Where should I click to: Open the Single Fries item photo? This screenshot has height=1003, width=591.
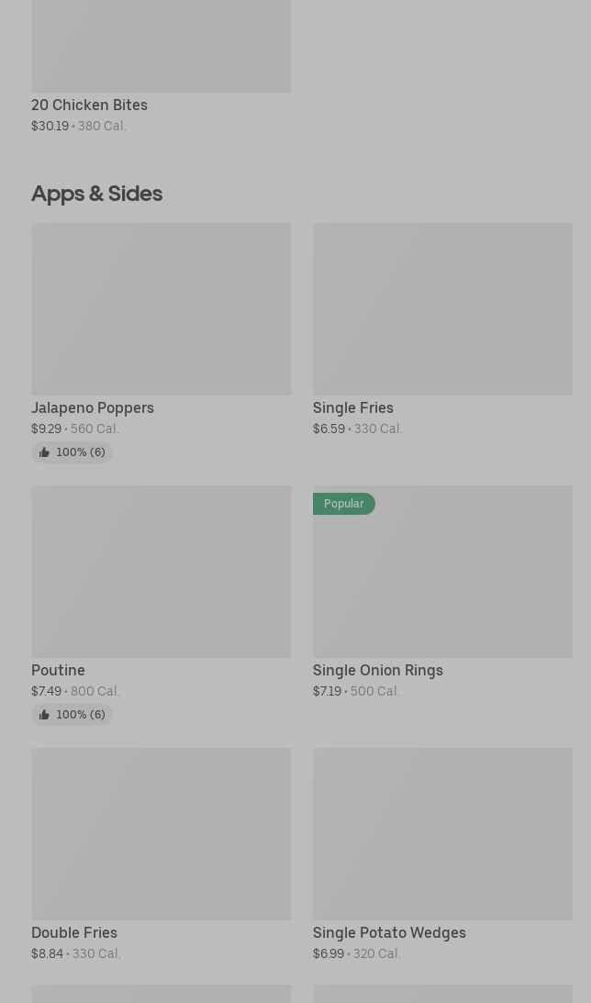(442, 308)
